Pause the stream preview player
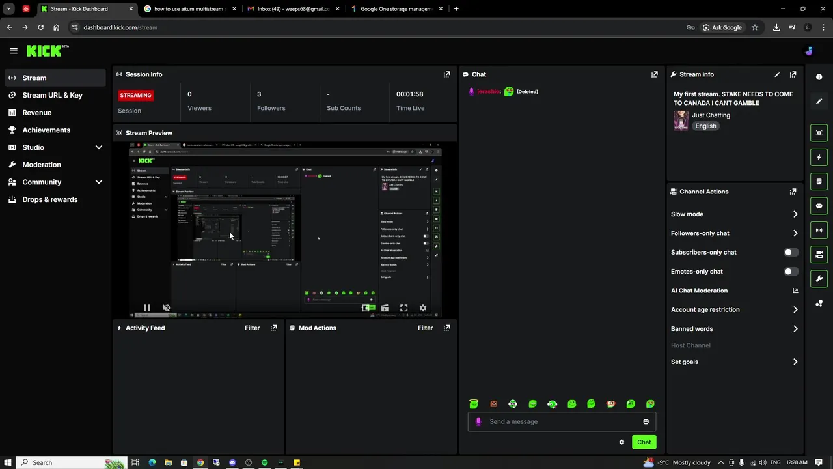 tap(147, 308)
